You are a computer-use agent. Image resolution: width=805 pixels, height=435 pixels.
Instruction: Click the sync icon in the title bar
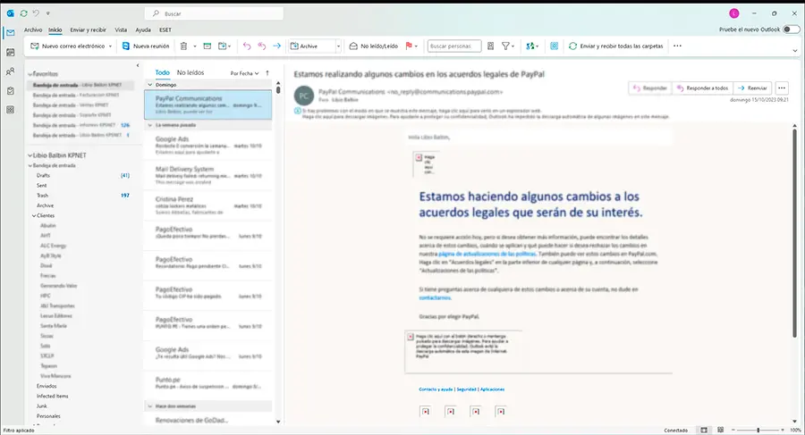pyautogui.click(x=23, y=13)
